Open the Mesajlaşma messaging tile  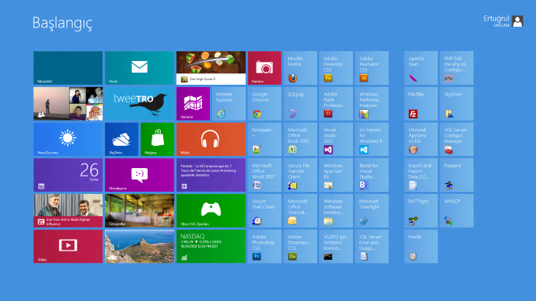(139, 175)
